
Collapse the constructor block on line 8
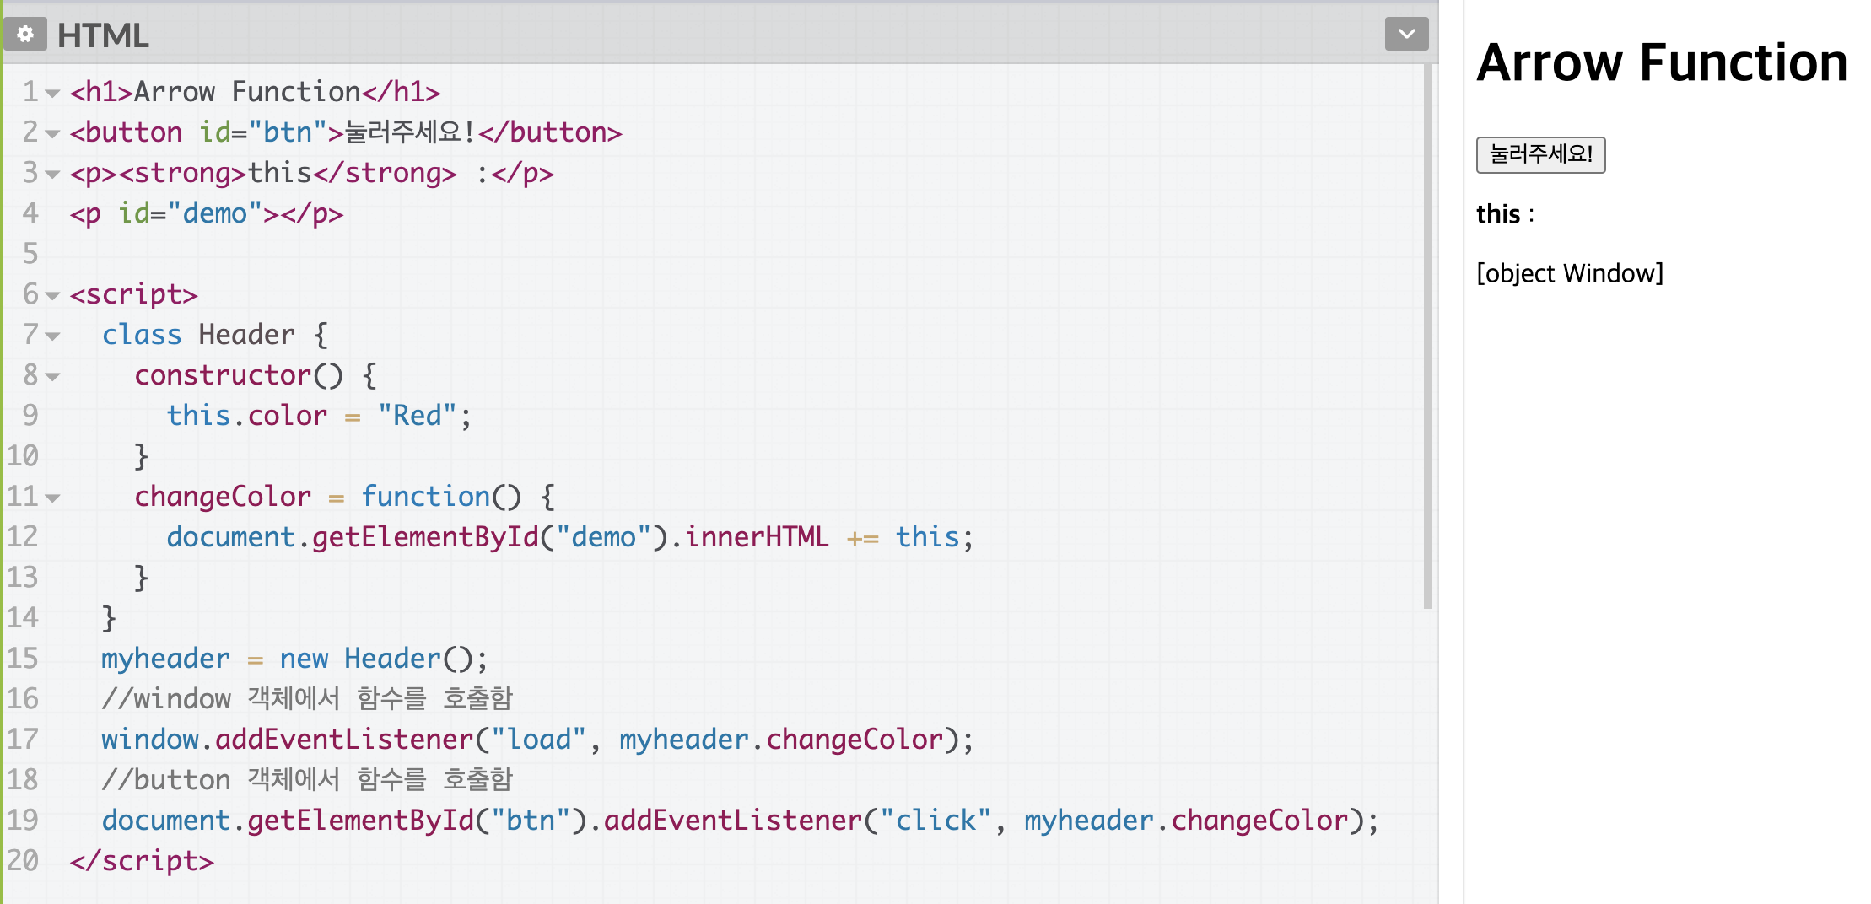(52, 376)
